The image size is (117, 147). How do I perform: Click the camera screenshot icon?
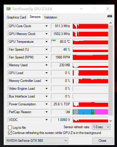tap(110, 16)
